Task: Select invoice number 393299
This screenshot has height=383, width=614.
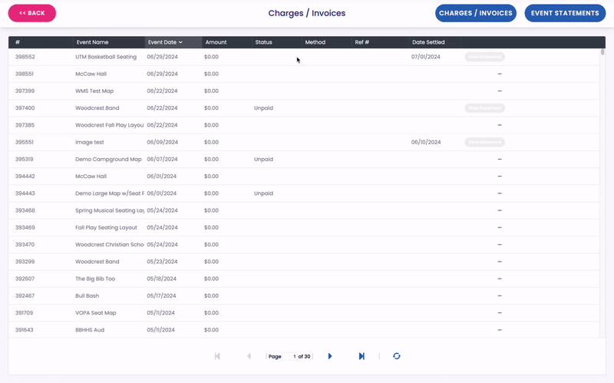Action: click(x=25, y=262)
